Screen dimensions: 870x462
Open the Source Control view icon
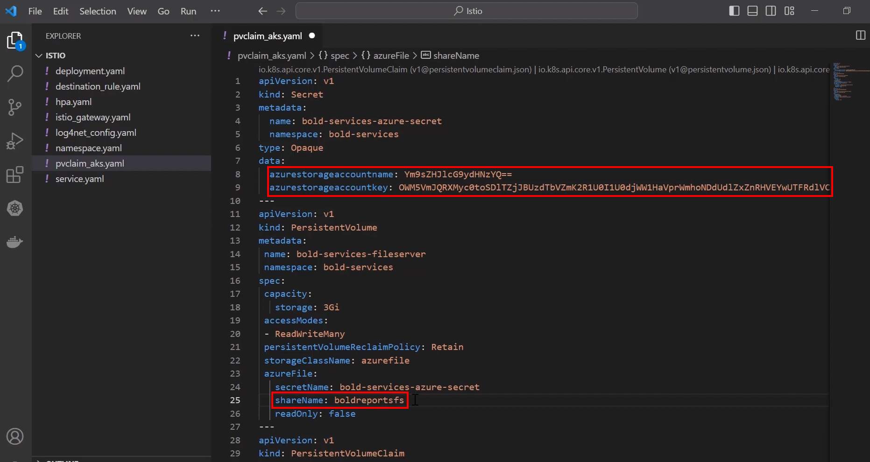[15, 107]
